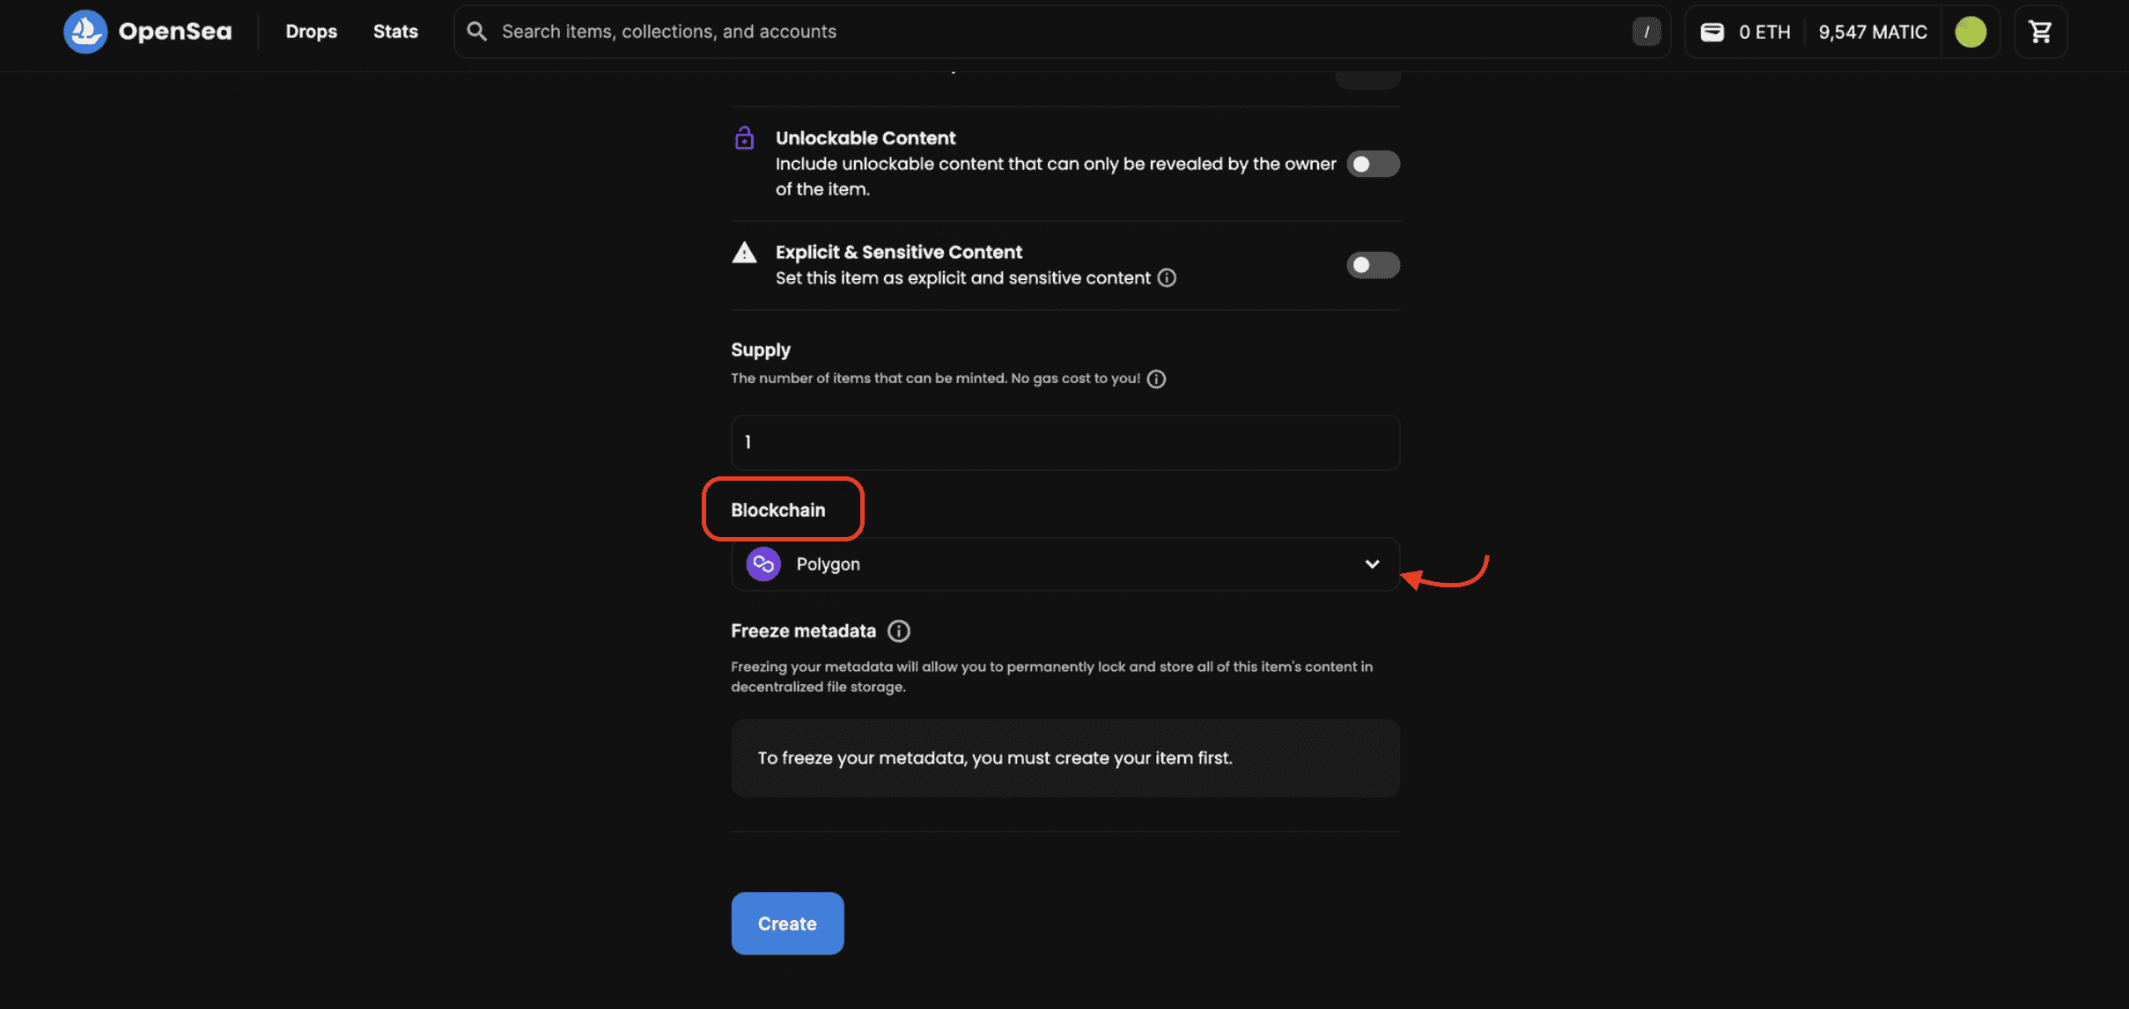Open the shopping cart
The image size is (2129, 1009).
(x=2040, y=32)
